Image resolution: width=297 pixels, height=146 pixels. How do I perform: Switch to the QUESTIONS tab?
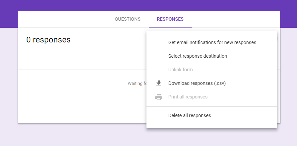click(x=128, y=19)
